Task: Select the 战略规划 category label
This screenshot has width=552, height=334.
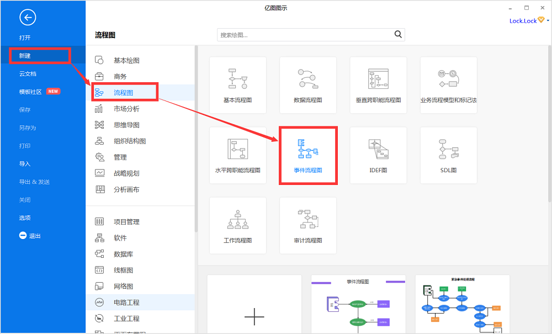Action: click(x=126, y=173)
